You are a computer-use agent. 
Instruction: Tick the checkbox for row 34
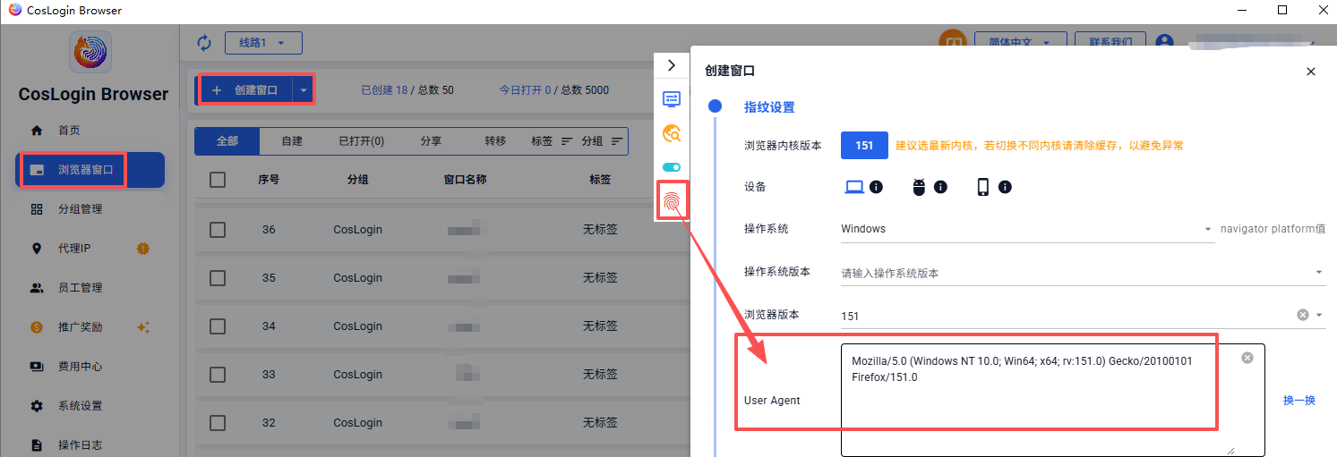click(x=218, y=326)
